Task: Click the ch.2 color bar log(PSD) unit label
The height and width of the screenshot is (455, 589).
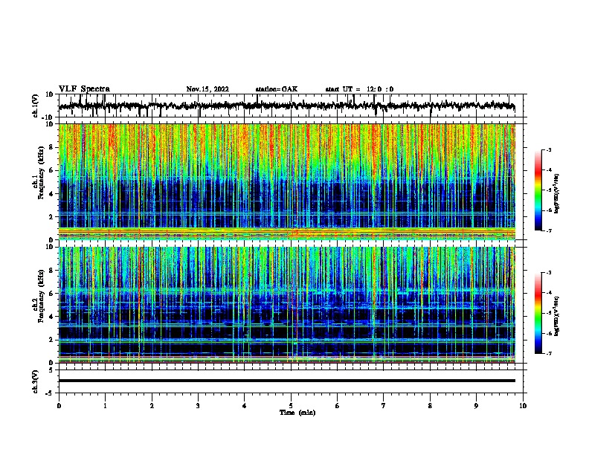Action: (557, 316)
